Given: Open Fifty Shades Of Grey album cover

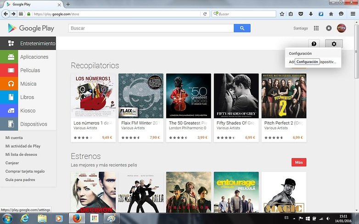Looking at the screenshot, I should [236, 96].
